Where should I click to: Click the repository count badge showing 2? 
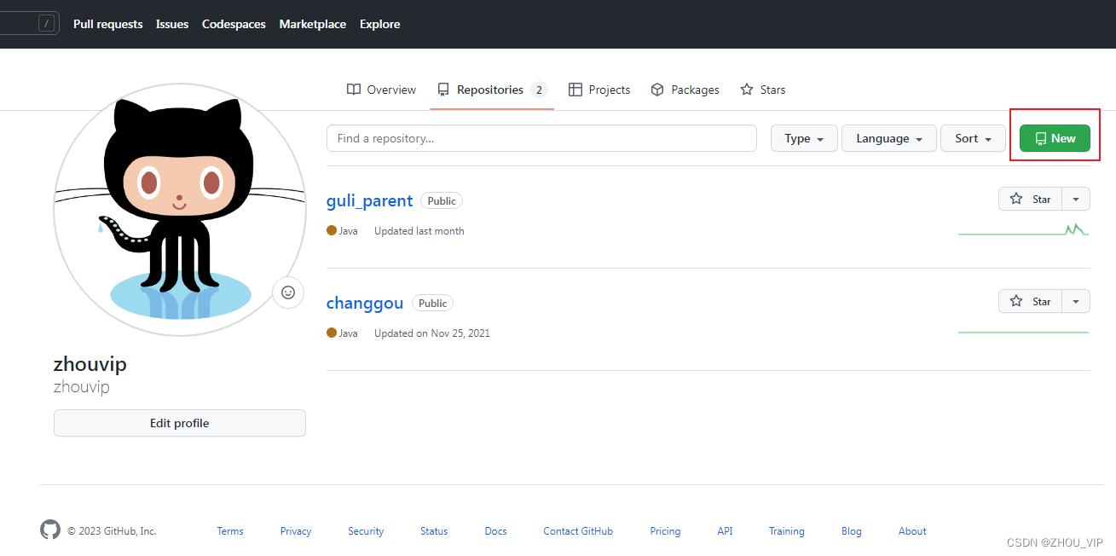[x=539, y=90]
